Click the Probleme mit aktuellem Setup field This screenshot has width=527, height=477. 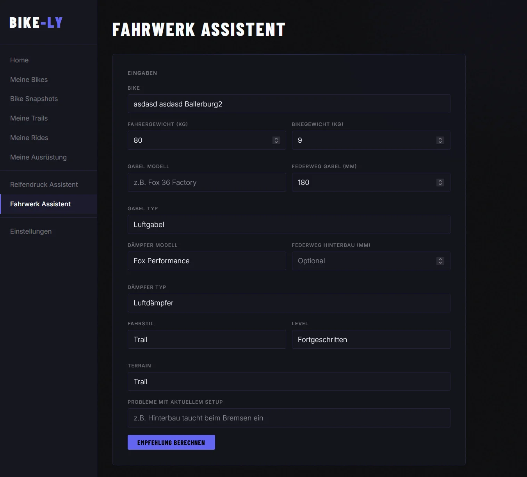(289, 418)
